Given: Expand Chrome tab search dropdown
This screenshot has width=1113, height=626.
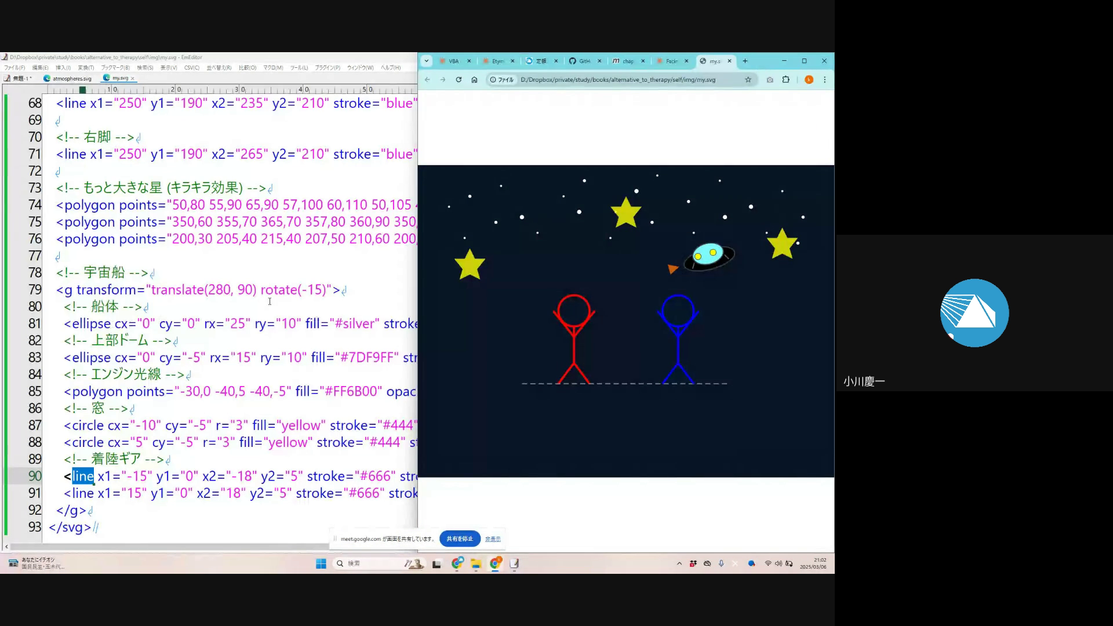Looking at the screenshot, I should pyautogui.click(x=427, y=61).
